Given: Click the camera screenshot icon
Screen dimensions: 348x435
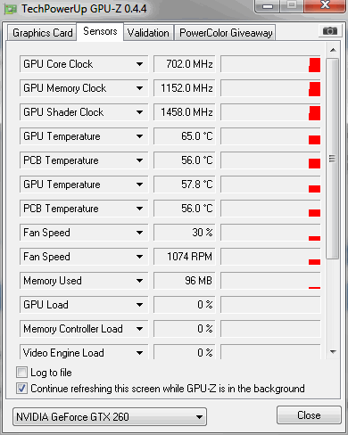Looking at the screenshot, I should [330, 30].
